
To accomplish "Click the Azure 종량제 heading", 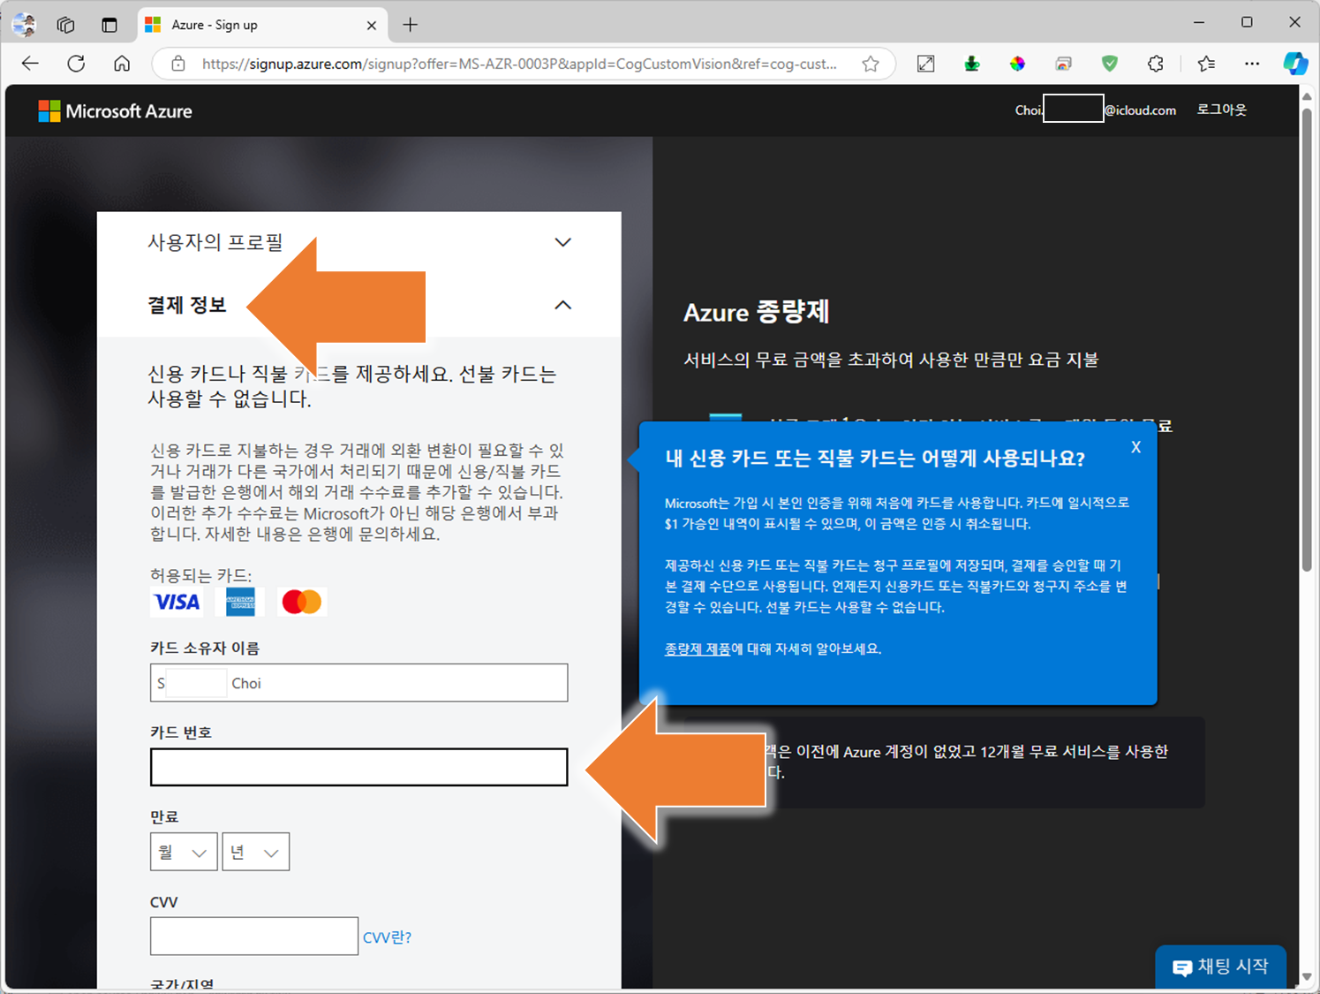I will point(757,312).
